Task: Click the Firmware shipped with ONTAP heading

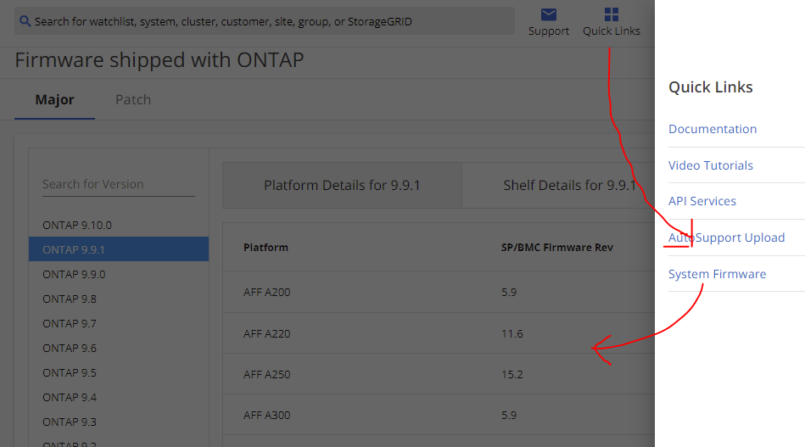Action: point(159,60)
